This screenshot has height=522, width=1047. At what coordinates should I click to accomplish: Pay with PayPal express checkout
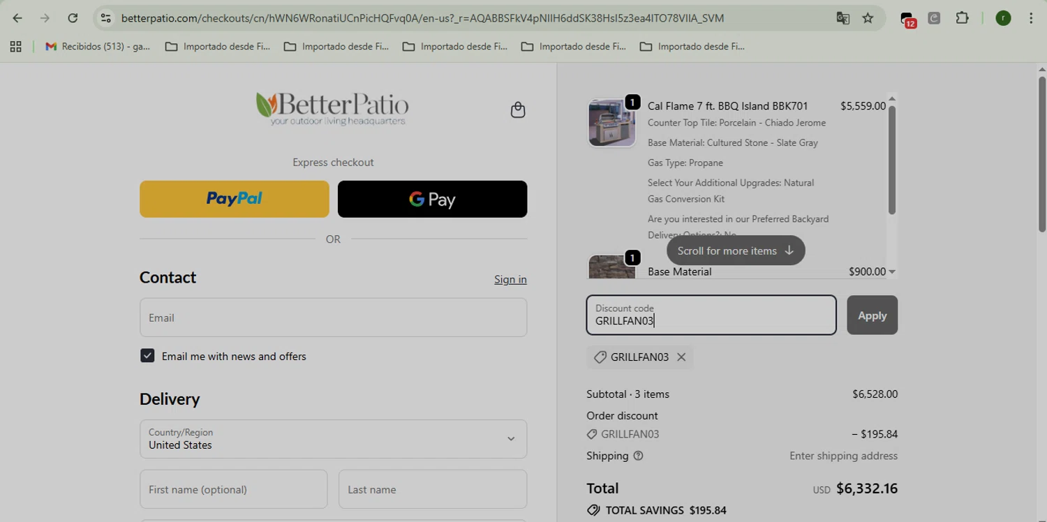point(235,199)
